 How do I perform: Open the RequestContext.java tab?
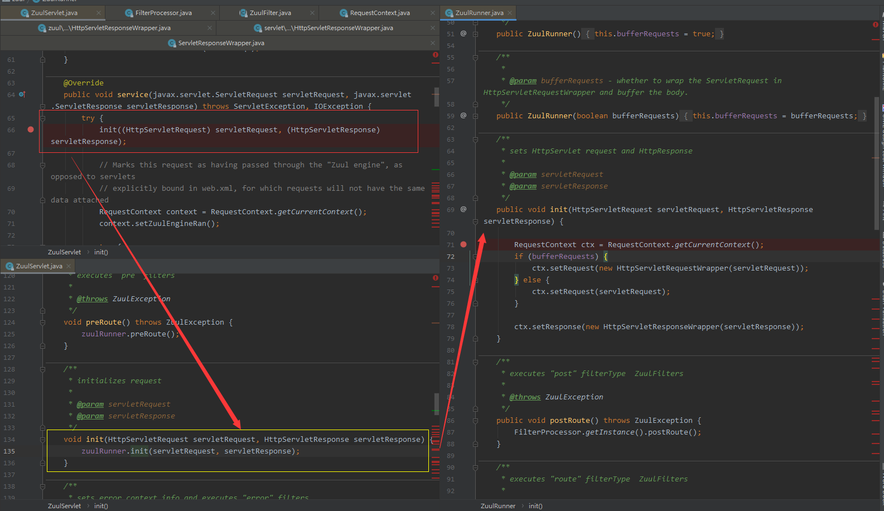point(379,13)
